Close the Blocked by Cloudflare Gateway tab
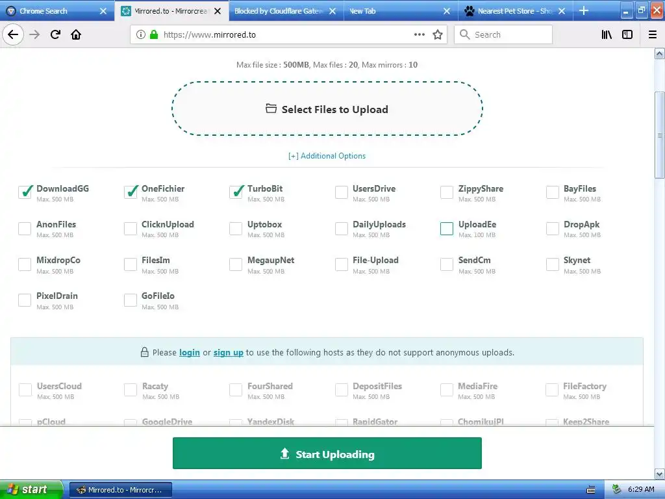 [332, 11]
